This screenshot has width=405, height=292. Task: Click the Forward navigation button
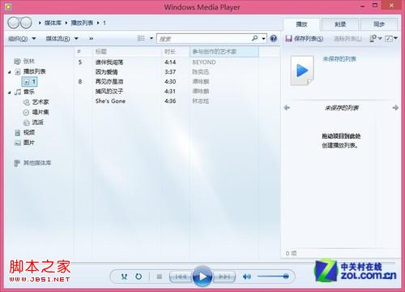tap(26, 23)
